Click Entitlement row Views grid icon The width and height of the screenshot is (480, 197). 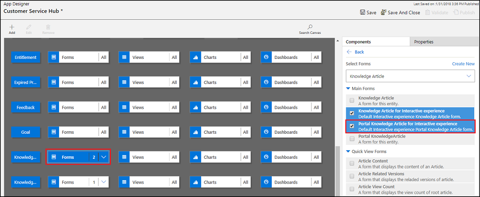coord(124,57)
